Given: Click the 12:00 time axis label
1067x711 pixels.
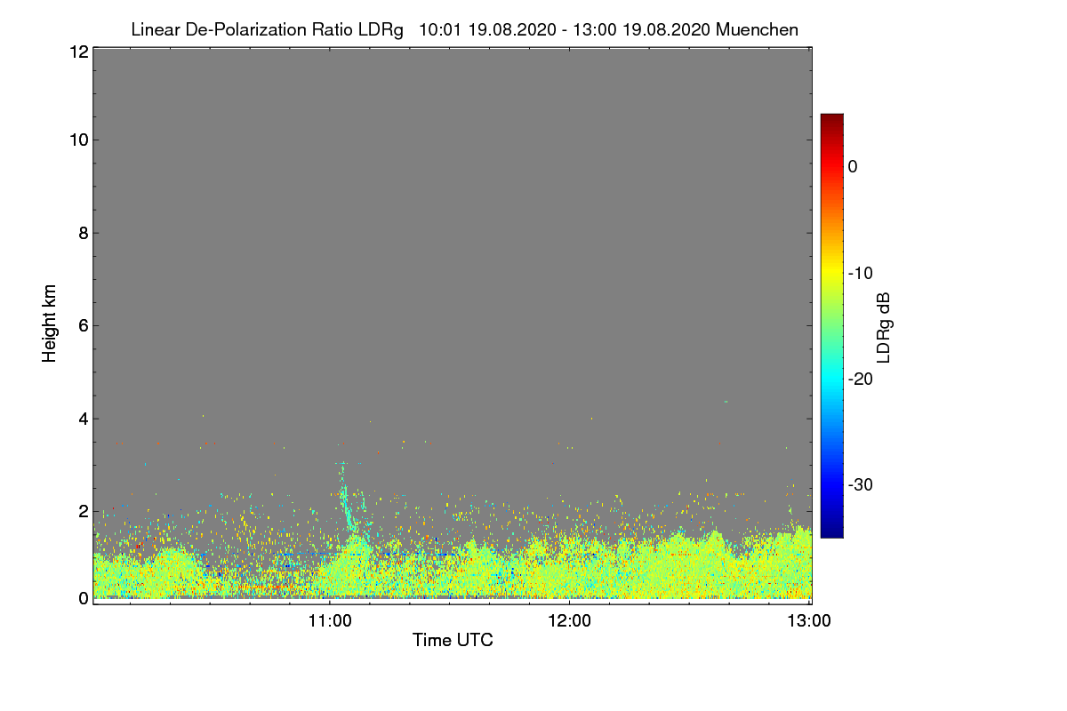Looking at the screenshot, I should click(570, 621).
